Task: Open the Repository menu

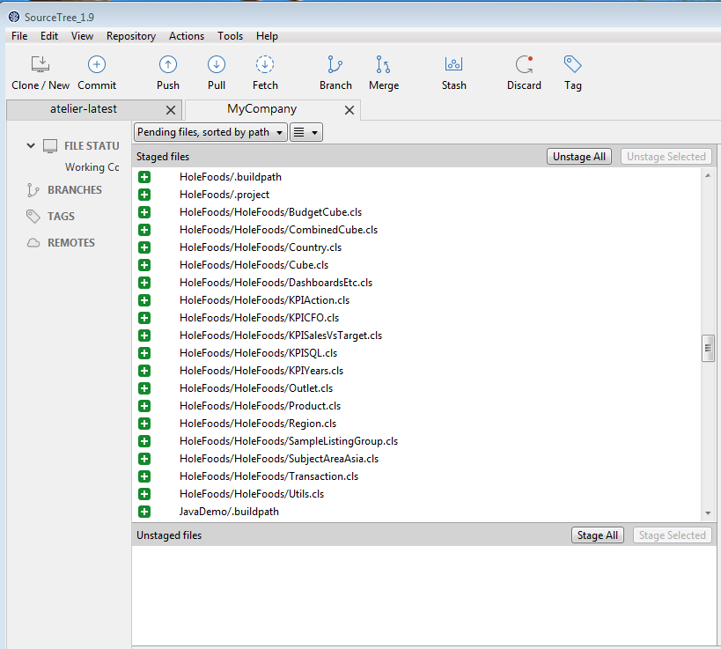Action: coord(130,36)
